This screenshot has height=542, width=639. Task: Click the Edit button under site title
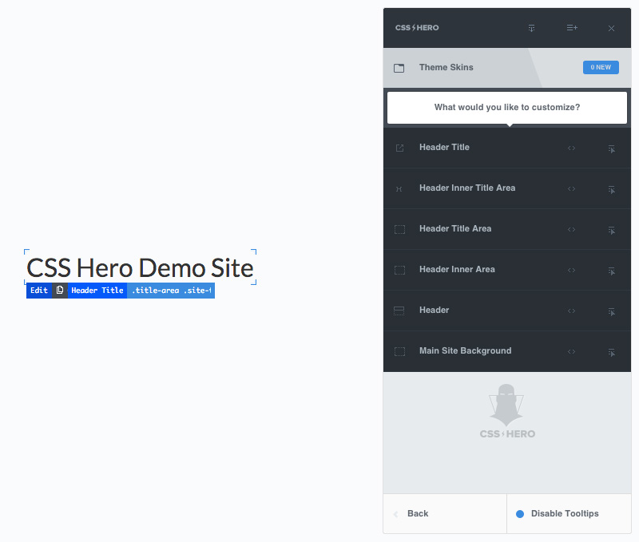pyautogui.click(x=39, y=291)
